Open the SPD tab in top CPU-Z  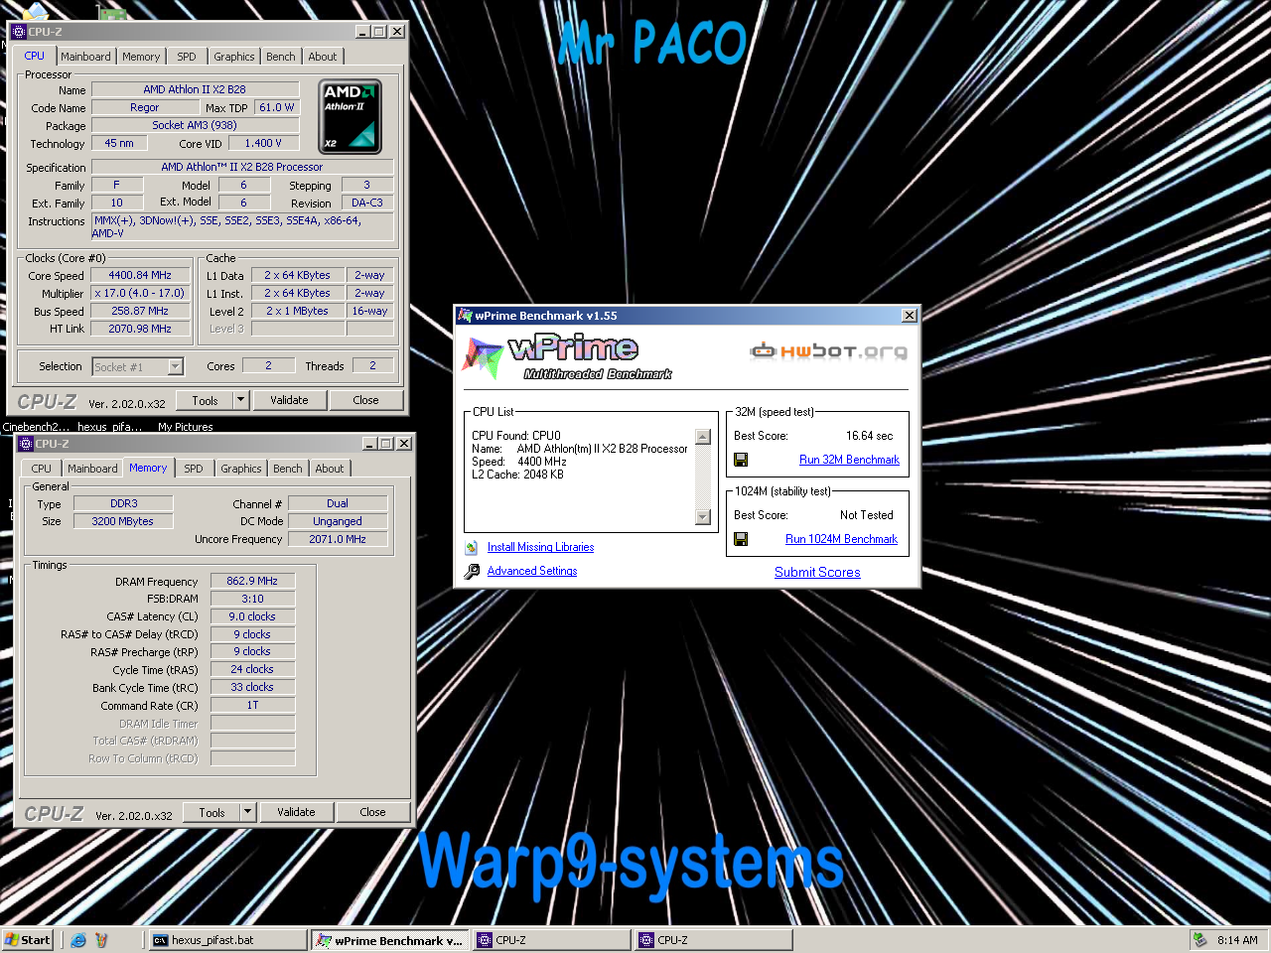pos(187,57)
